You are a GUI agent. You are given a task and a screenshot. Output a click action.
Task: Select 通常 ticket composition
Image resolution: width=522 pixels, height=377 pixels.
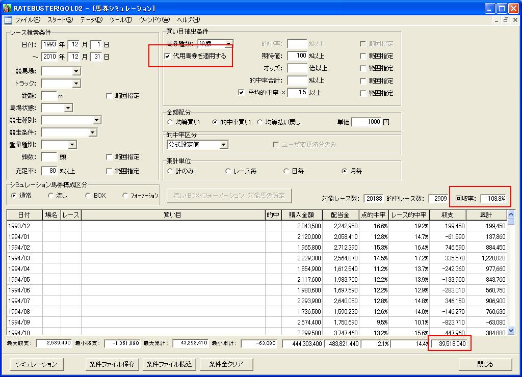tap(13, 195)
